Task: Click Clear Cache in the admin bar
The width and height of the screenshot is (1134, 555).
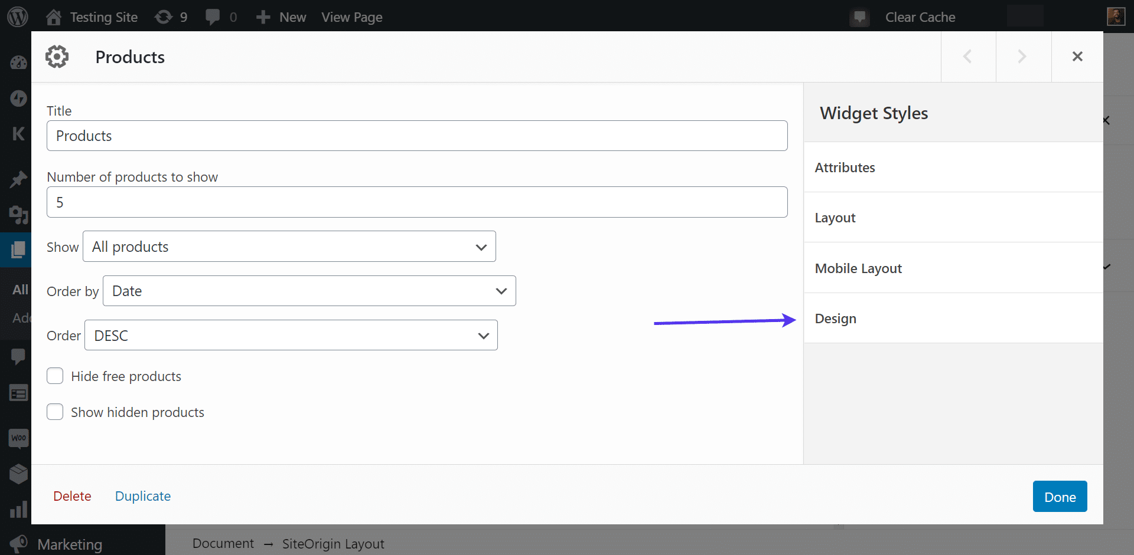Action: [x=920, y=17]
